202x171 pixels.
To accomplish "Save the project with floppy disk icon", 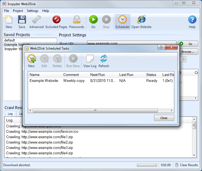I will coord(22,22).
